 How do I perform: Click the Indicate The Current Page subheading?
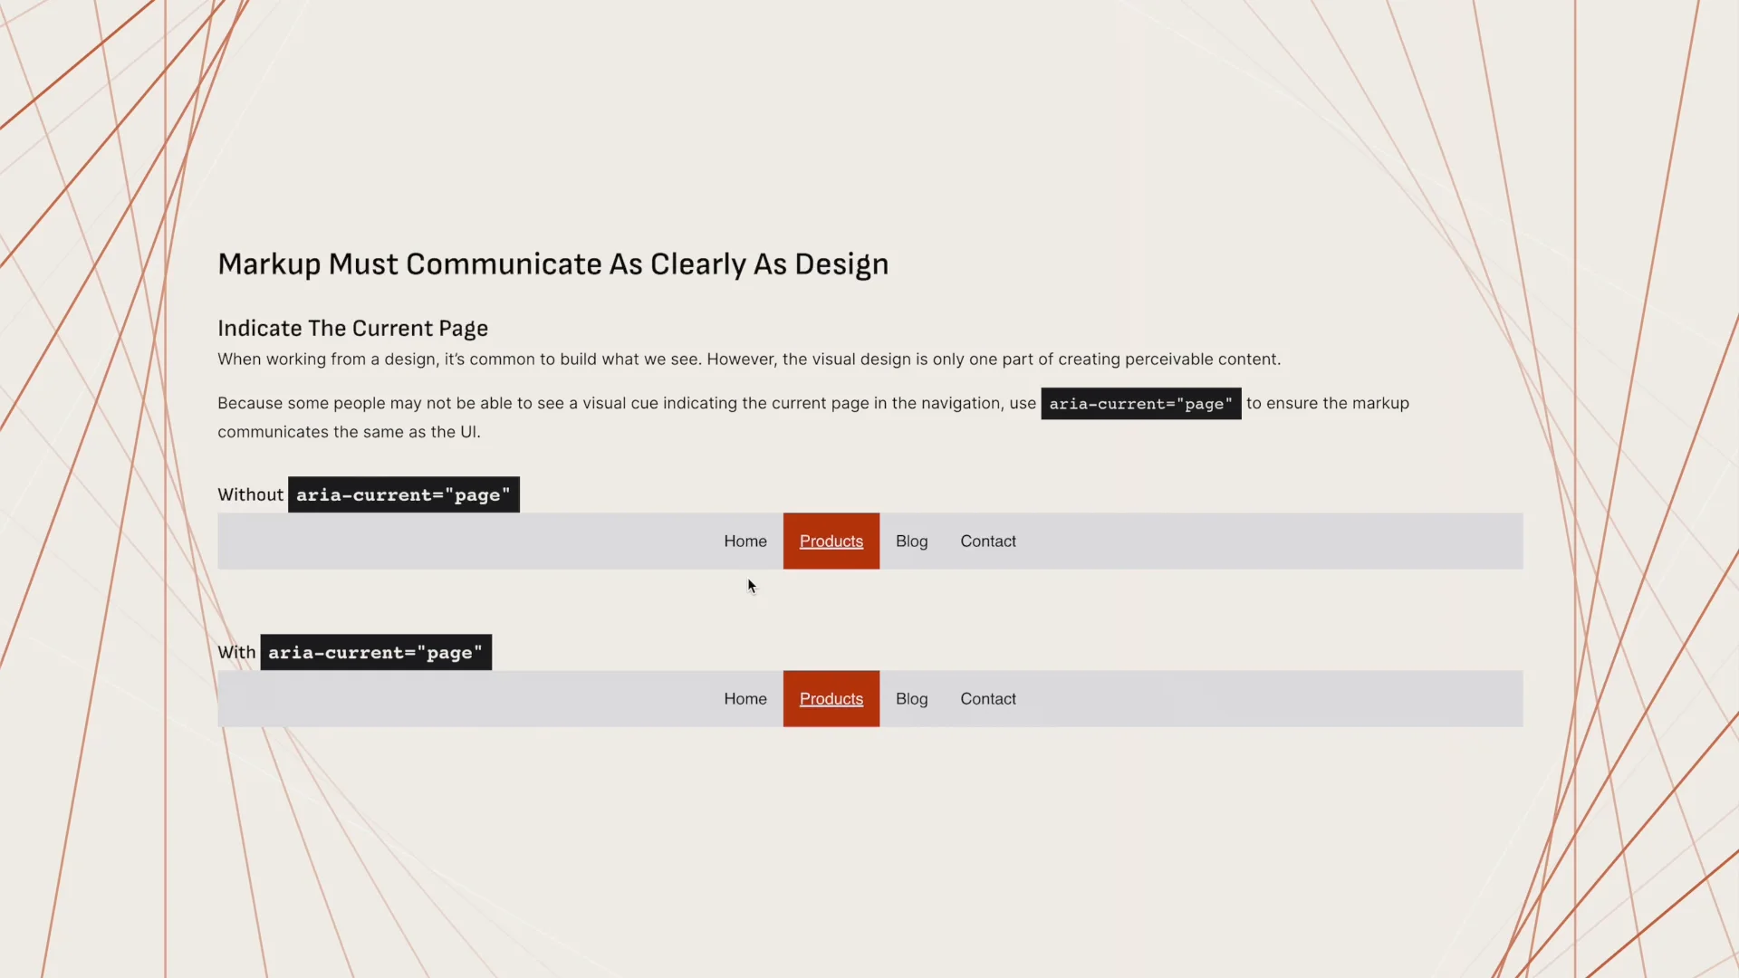click(352, 328)
